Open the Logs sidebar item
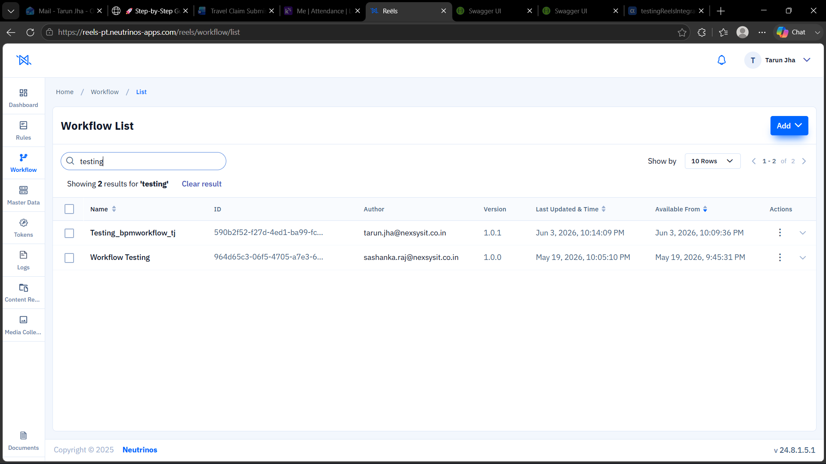The height and width of the screenshot is (464, 826). [x=23, y=260]
